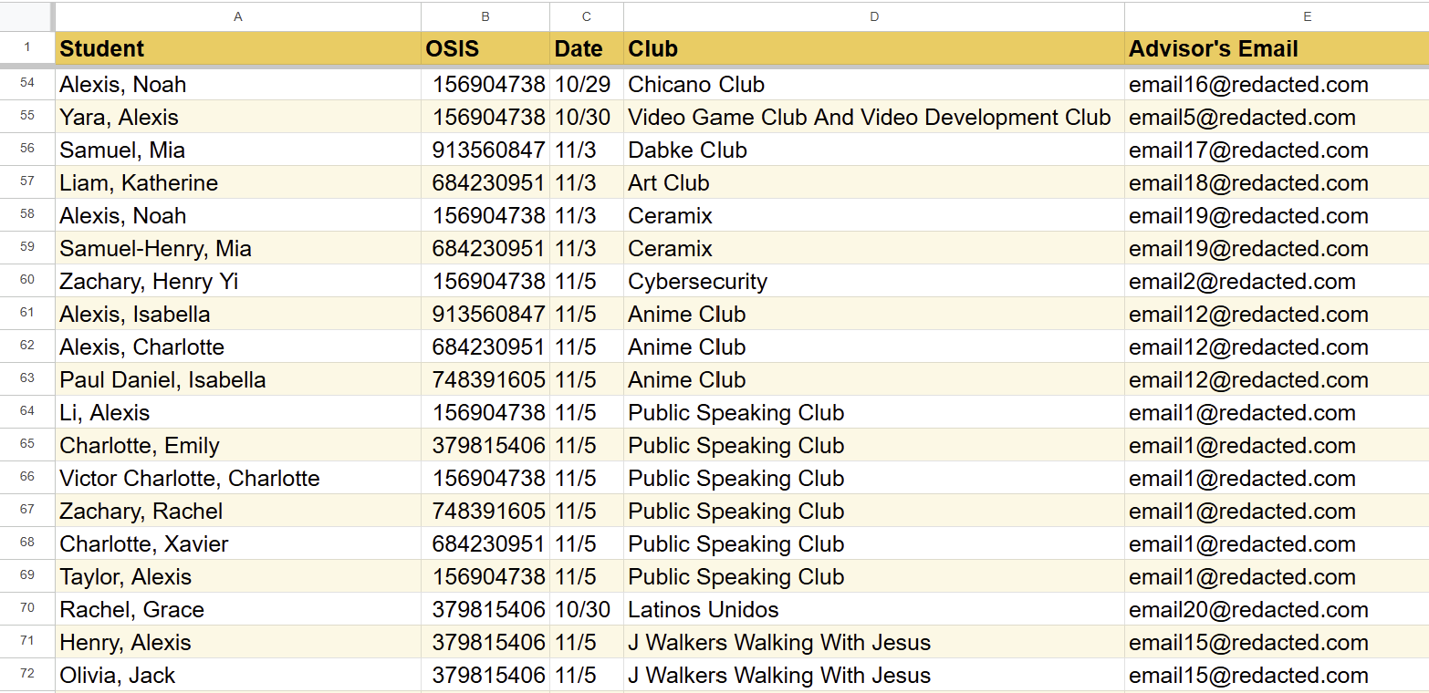Select the 'Taylor, Alexis' cell
Viewport: 1429px width, 693px height.
[238, 576]
